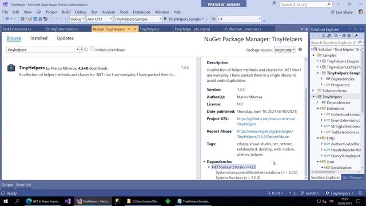This screenshot has width=366, height=206.
Task: Start debugging with the green play icon
Action: pyautogui.click(x=165, y=19)
